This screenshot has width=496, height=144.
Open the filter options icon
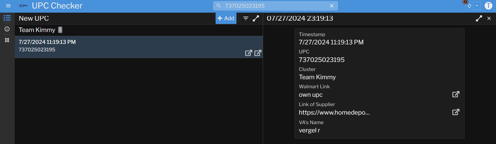246,18
